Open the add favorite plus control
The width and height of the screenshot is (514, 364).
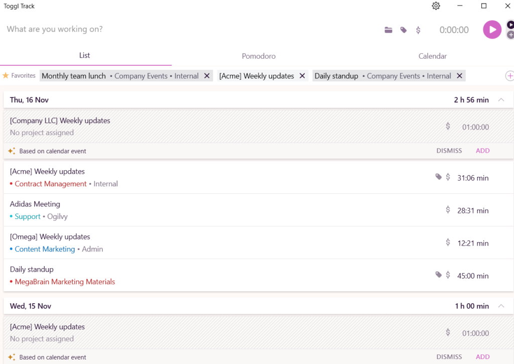click(509, 75)
